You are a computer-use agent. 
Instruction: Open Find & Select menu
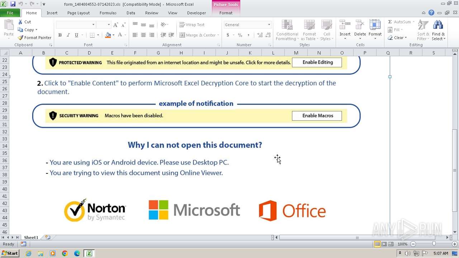(x=438, y=30)
